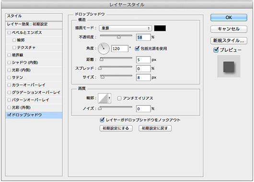Screen dimensions: 254x182
Task: Toggle the 包括光源を使用 checkbox
Action: coord(137,48)
